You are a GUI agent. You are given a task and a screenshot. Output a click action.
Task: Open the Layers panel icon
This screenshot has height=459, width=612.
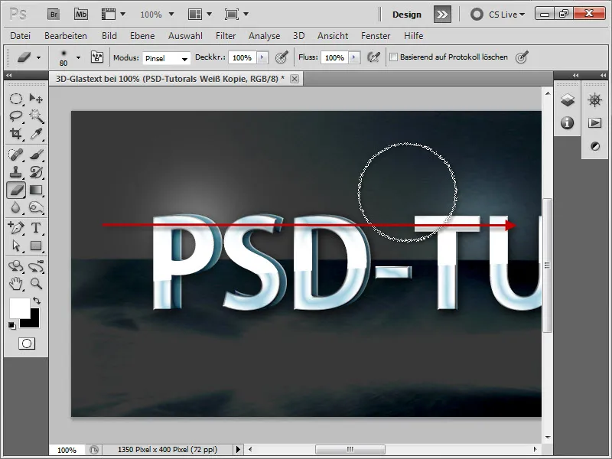tap(568, 100)
